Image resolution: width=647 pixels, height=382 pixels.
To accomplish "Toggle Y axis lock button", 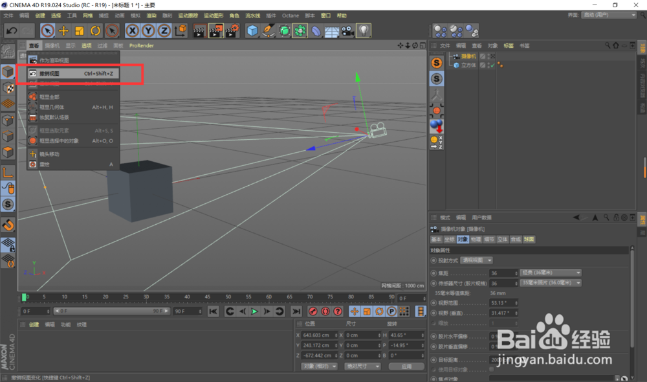I will tap(148, 30).
